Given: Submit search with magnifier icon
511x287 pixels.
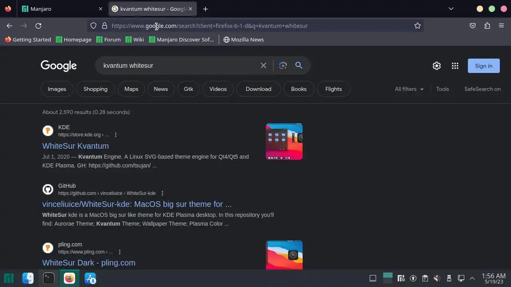Looking at the screenshot, I should coord(299,65).
